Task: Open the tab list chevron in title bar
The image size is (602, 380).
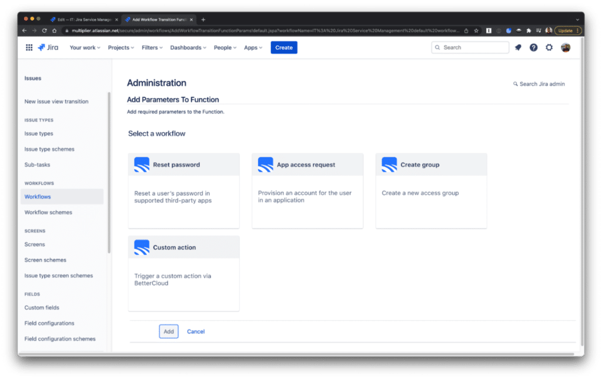Action: coord(577,19)
